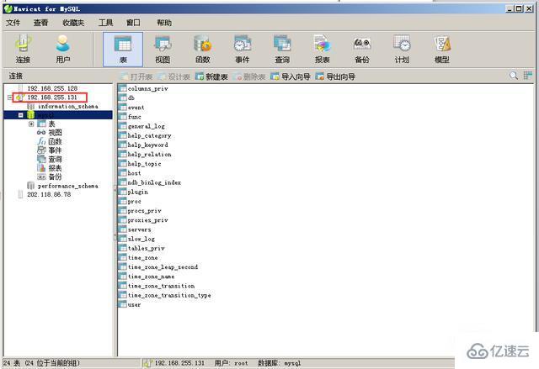
Task: Click the view mode icon beside search
Action: click(528, 76)
